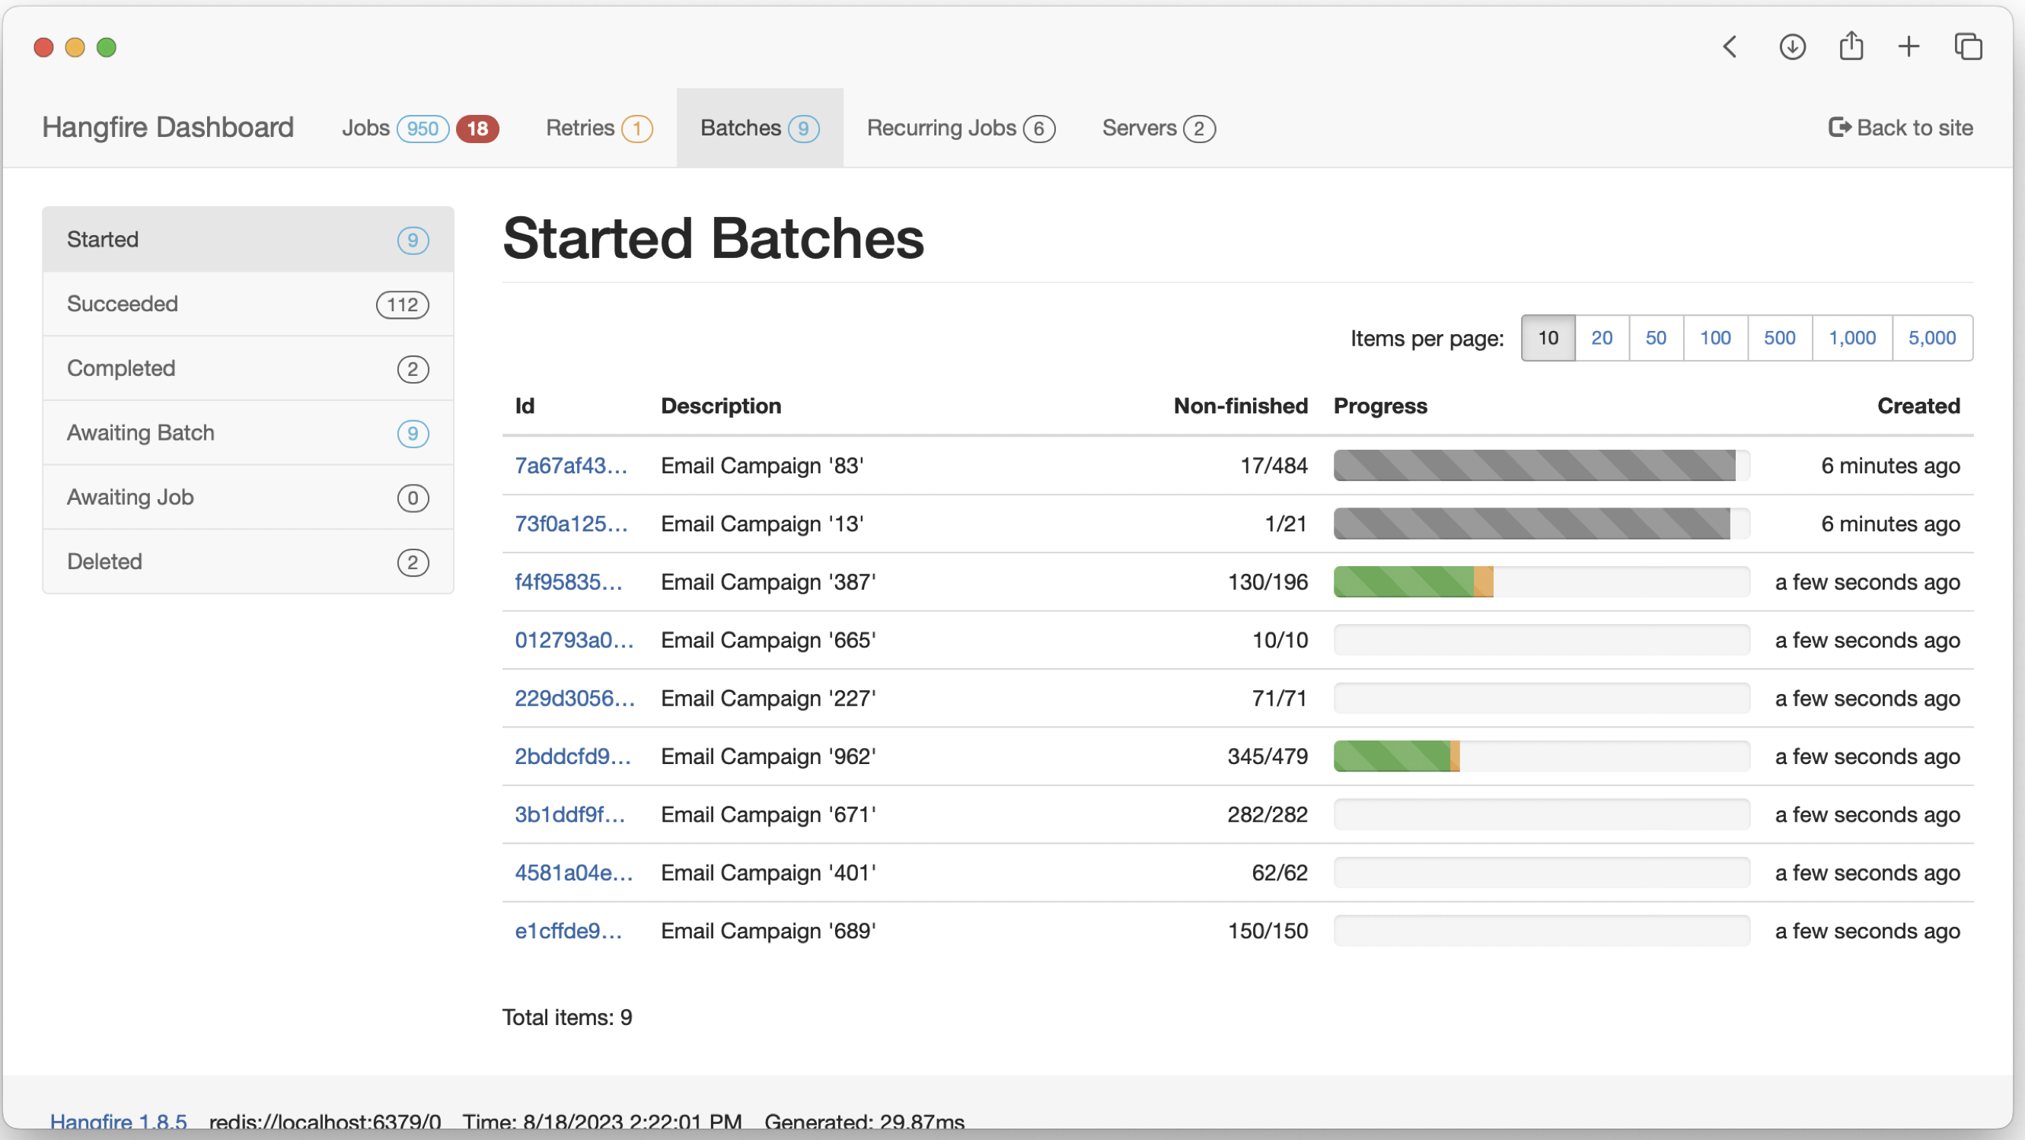Open batch 2bddcfd9 details link
This screenshot has height=1140, width=2025.
click(x=573, y=756)
